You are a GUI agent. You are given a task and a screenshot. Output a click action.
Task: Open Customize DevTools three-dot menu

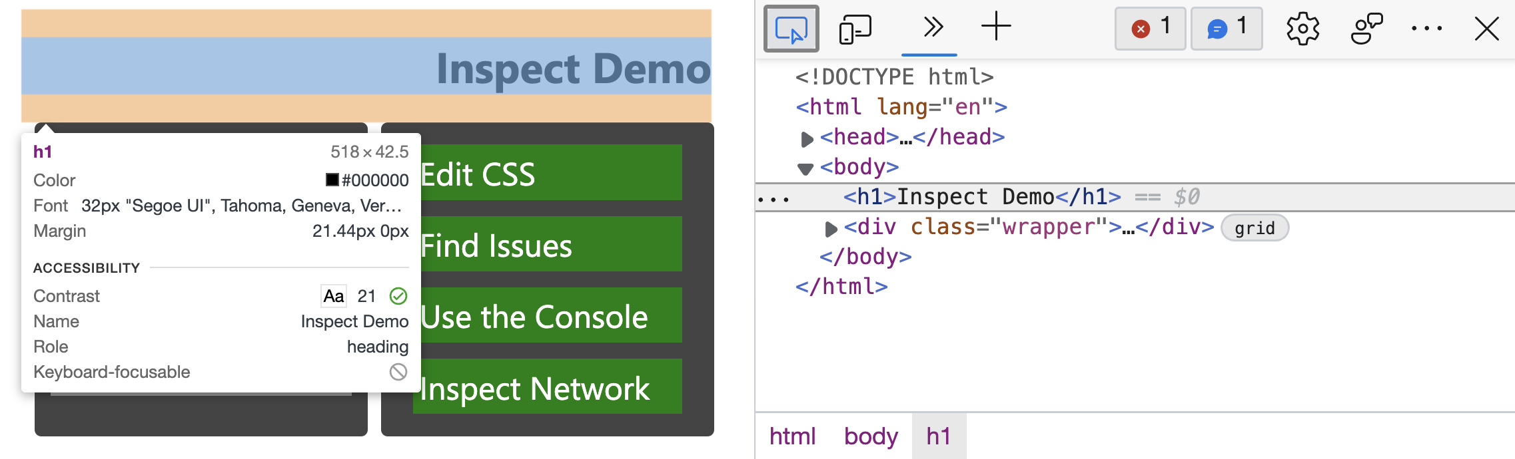(x=1427, y=29)
